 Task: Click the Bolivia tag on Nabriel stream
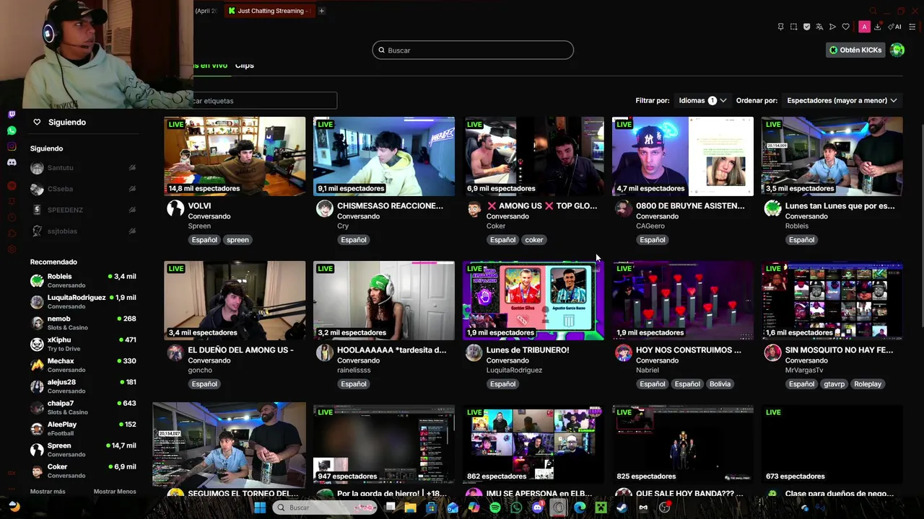coord(720,384)
